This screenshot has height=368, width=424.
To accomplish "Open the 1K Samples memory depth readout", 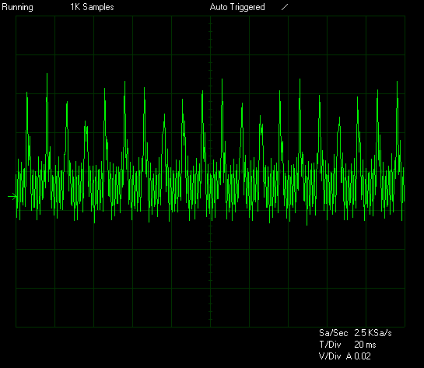I will point(93,7).
